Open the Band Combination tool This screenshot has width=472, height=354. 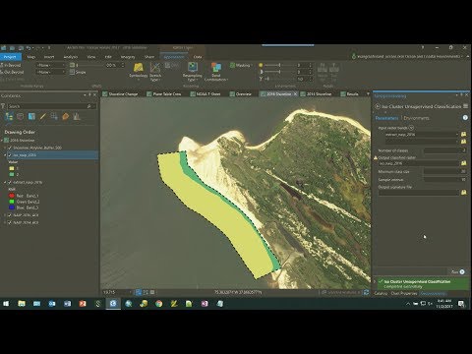(215, 72)
